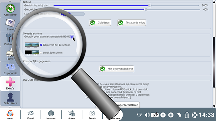
Task: Mute sound via the speaker icon
Action: [x=147, y=115]
